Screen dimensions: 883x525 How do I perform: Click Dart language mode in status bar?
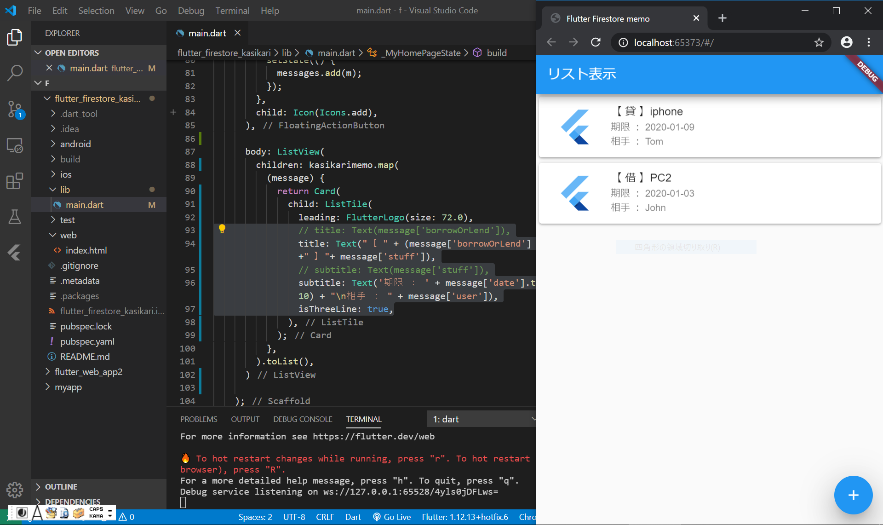[x=353, y=517]
